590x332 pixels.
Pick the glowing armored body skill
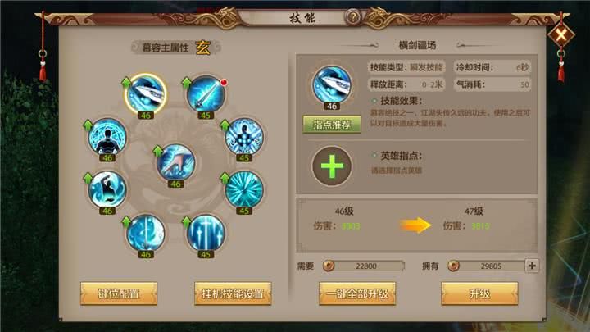point(244,137)
